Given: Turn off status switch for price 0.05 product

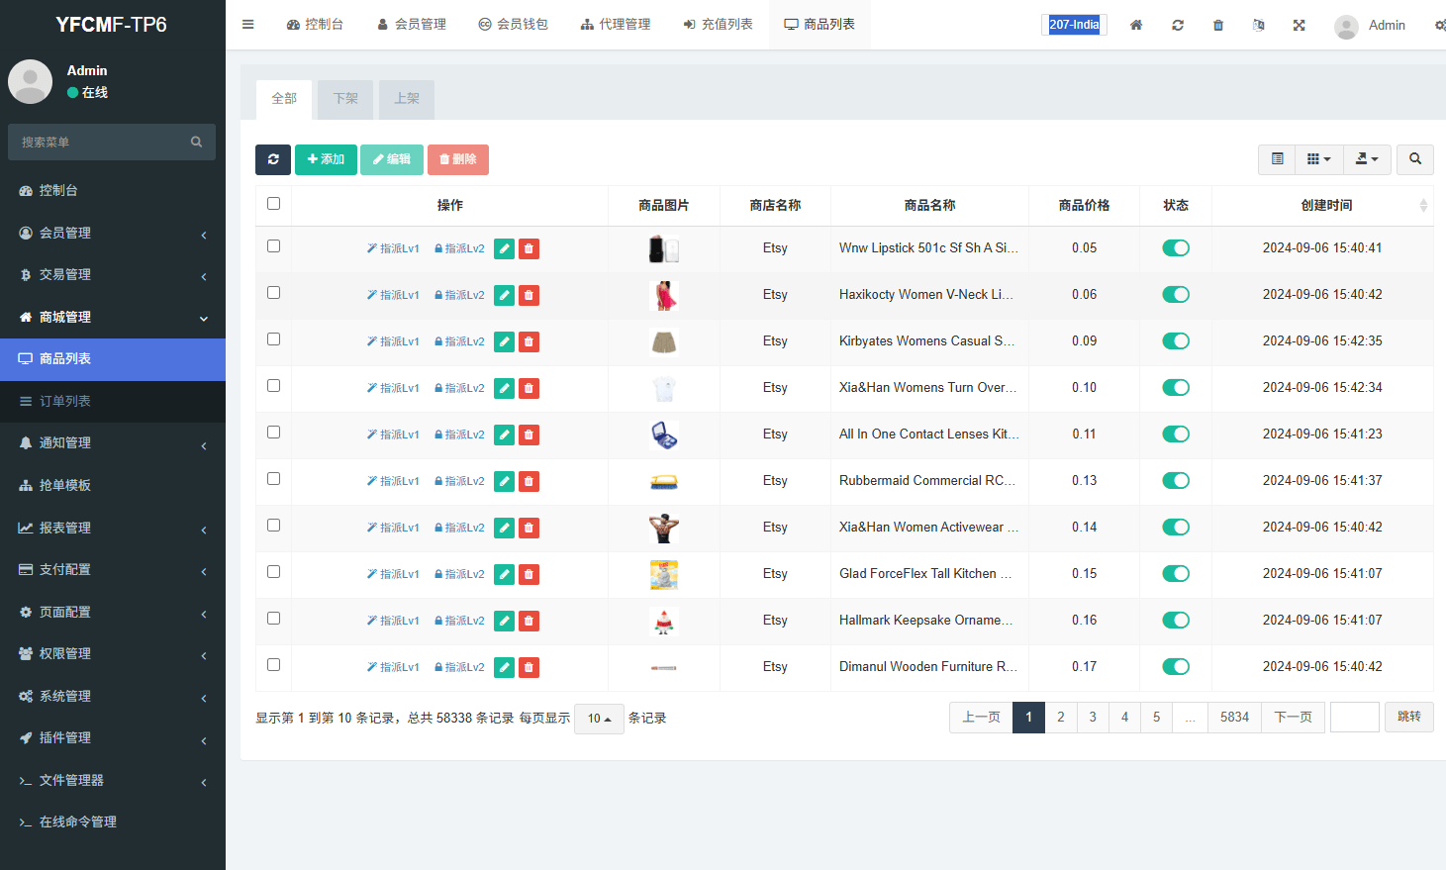Looking at the screenshot, I should (1175, 248).
